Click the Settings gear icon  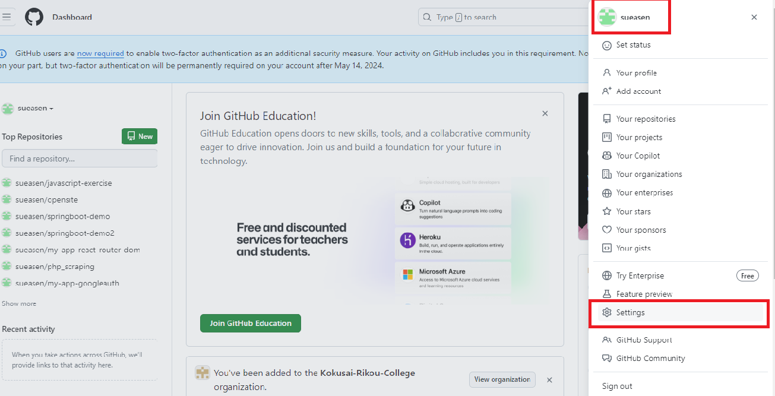pyautogui.click(x=607, y=312)
